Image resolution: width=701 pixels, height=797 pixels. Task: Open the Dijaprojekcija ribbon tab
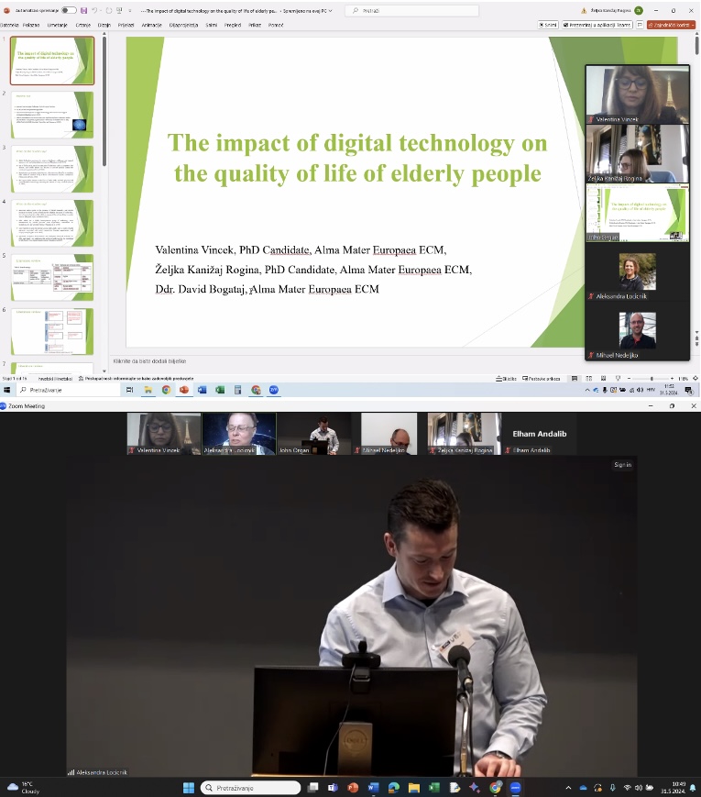[183, 25]
